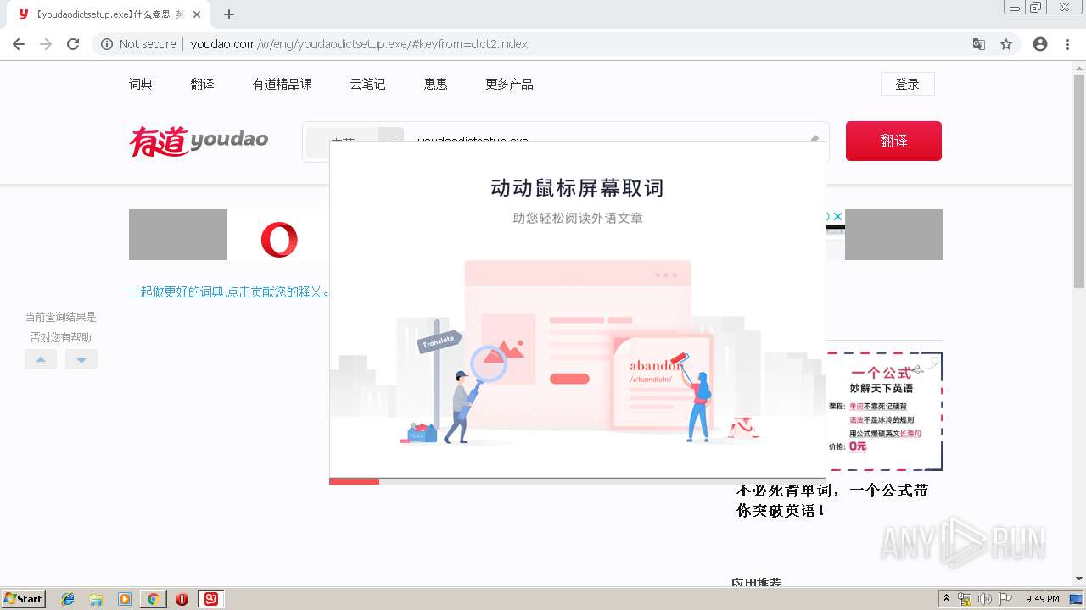Screen dimensions: 1086x610
Task: Click the browser forward arrow
Action: [x=46, y=44]
